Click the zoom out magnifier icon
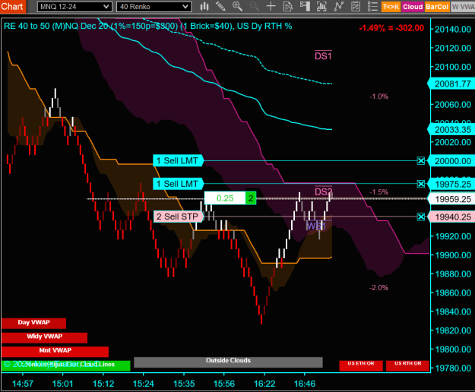The image size is (475, 392). click(254, 6)
